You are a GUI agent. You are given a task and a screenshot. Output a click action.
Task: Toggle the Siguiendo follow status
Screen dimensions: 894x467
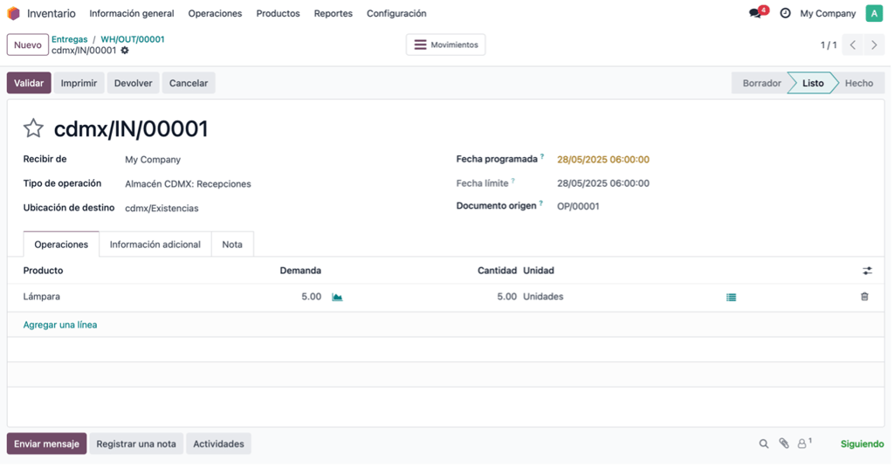click(862, 444)
